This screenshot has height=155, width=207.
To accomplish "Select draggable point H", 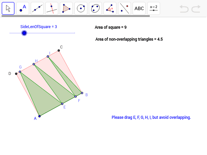I will click(x=34, y=64).
